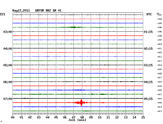Select the DC offset value -400

(159, 99)
